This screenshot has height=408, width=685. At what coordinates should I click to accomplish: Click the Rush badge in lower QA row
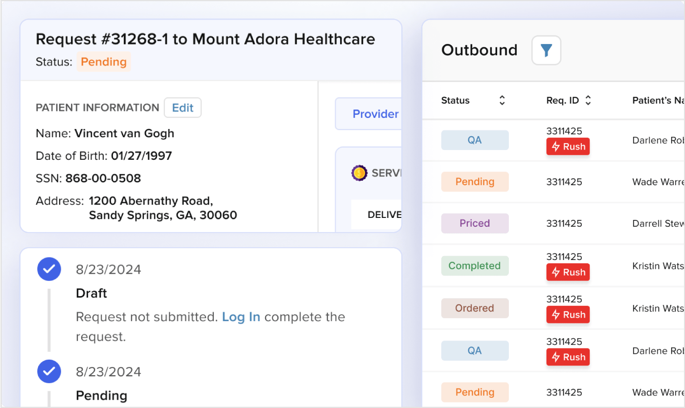[568, 357]
